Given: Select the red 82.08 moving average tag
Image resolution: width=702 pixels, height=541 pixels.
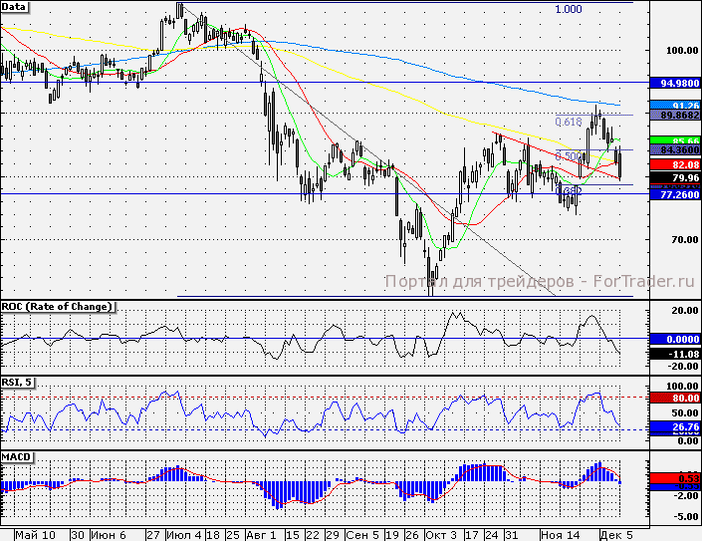Looking at the screenshot, I should (675, 164).
